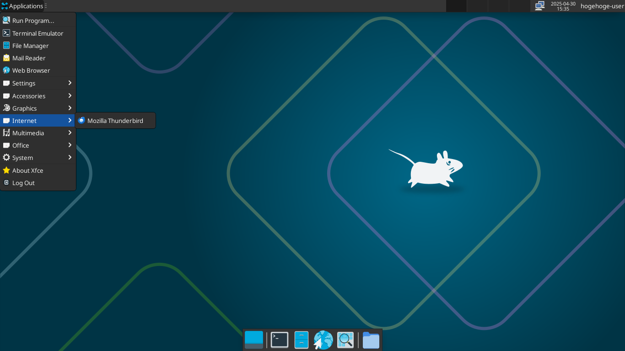Open the Application Finder magnifier dock icon
Image resolution: width=625 pixels, height=351 pixels.
[345, 340]
